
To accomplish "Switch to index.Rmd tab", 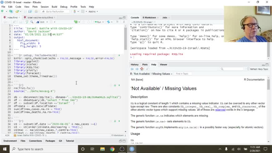I will pos(12,17).
